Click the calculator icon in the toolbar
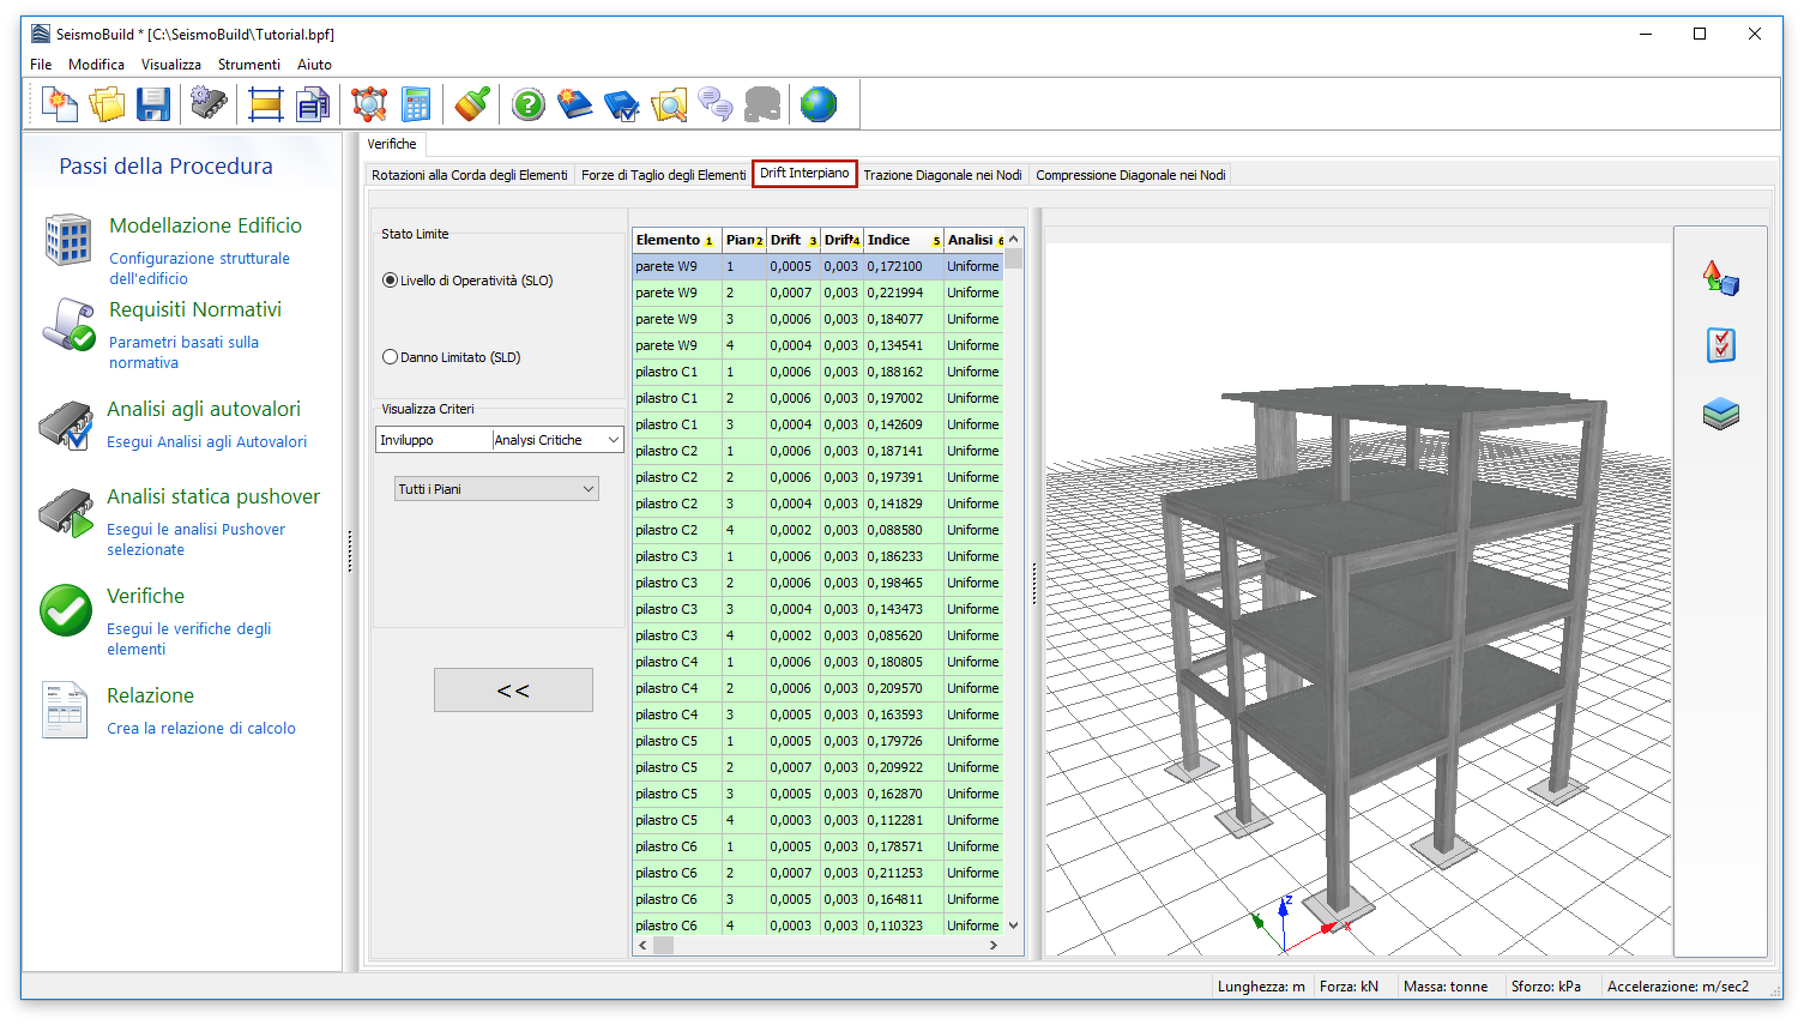This screenshot has height=1025, width=1804. coord(415,105)
